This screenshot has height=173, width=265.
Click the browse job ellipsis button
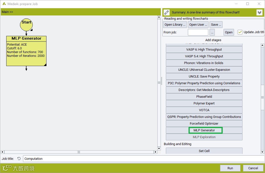tap(212, 32)
